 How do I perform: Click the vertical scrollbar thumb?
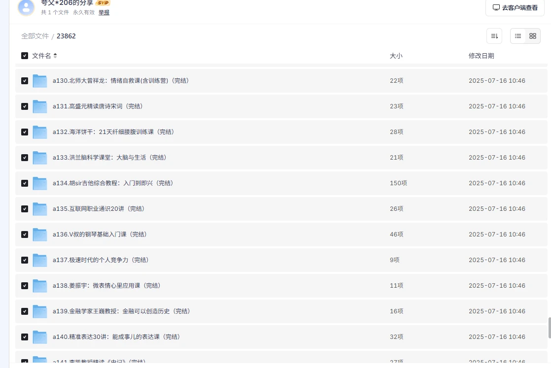[x=549, y=328]
